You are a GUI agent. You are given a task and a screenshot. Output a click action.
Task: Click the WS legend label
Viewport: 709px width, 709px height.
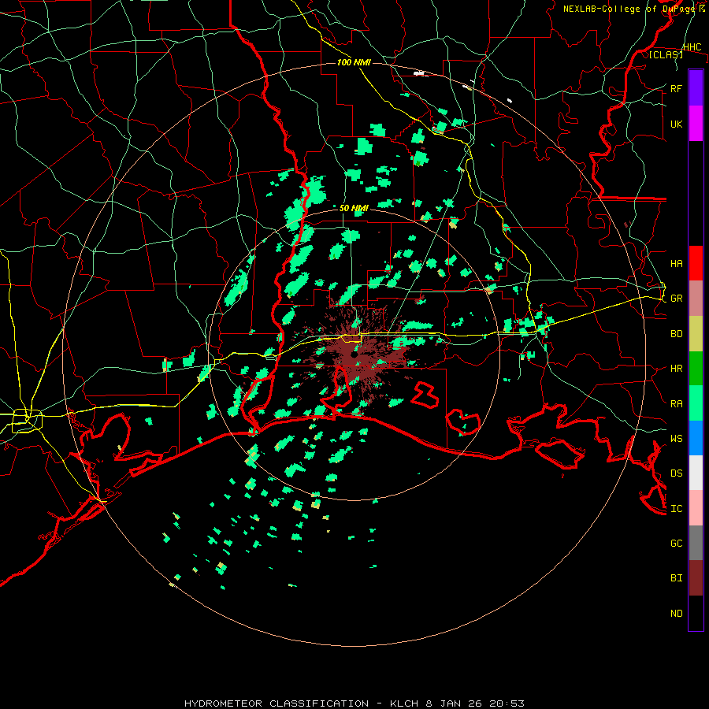tap(676, 439)
